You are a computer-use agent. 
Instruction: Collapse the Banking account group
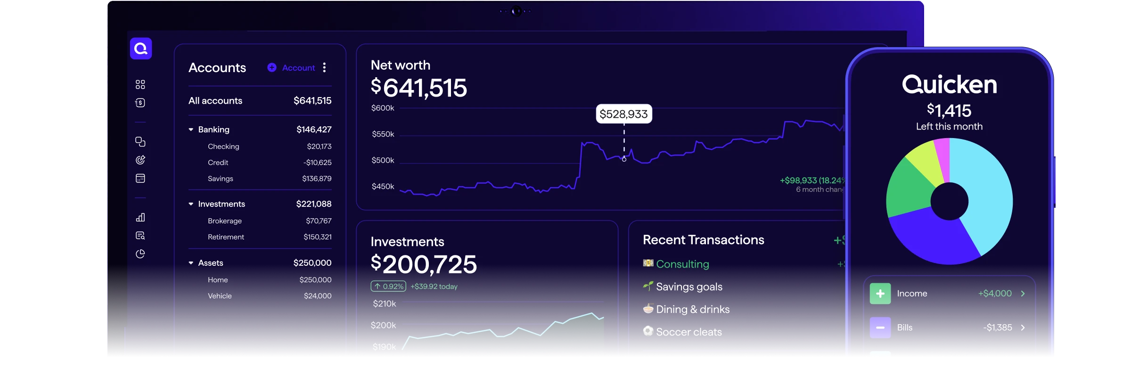pyautogui.click(x=191, y=130)
